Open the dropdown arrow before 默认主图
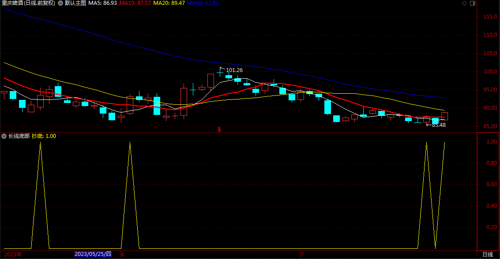The image size is (500, 259). tap(60, 3)
